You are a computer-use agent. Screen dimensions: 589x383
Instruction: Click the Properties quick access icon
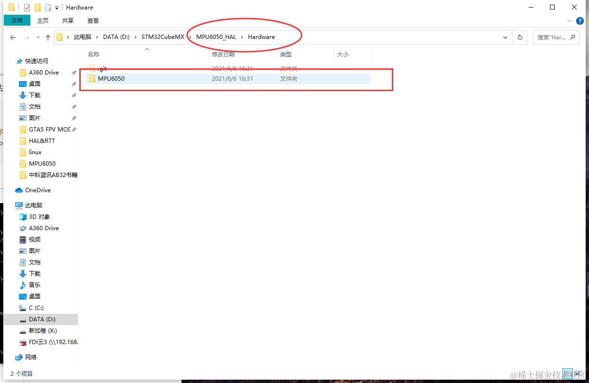click(27, 8)
